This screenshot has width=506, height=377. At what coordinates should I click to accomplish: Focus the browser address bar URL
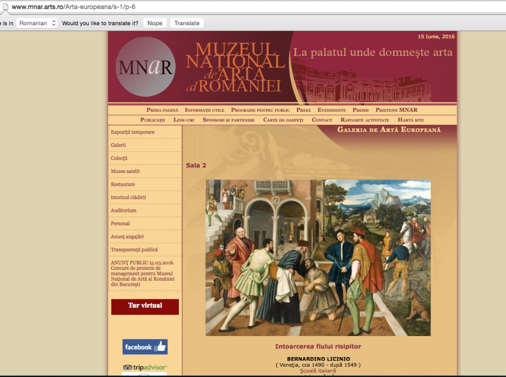point(74,7)
